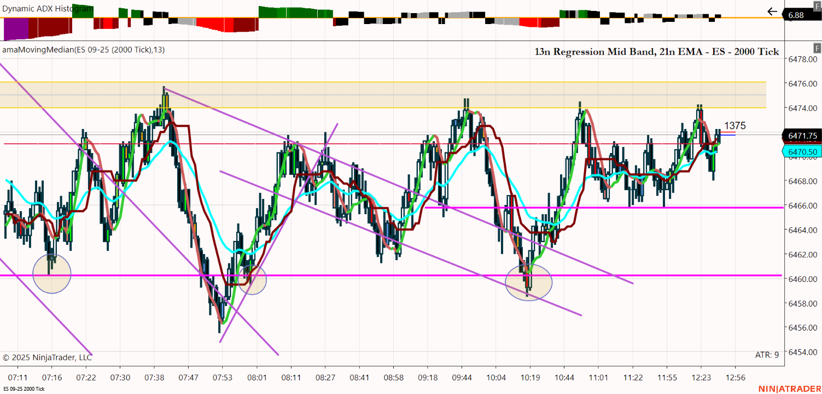Click the 11:22 time axis label
822x394 pixels.
[633, 378]
